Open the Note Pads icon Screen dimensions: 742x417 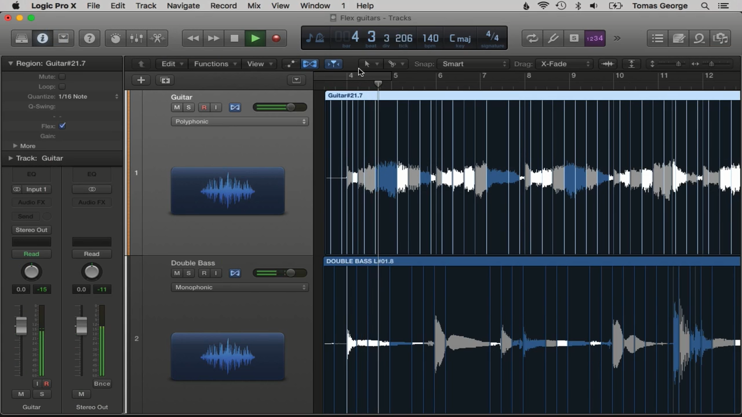pyautogui.click(x=678, y=38)
